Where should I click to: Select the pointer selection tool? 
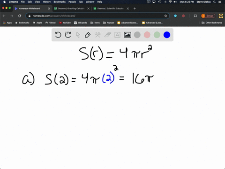78,35
